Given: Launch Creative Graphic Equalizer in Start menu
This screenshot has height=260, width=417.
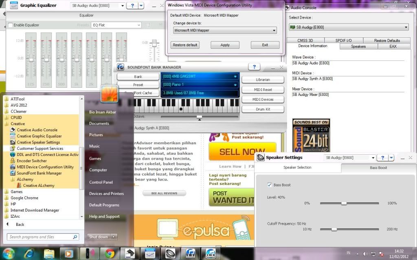Looking at the screenshot, I should 39,136.
